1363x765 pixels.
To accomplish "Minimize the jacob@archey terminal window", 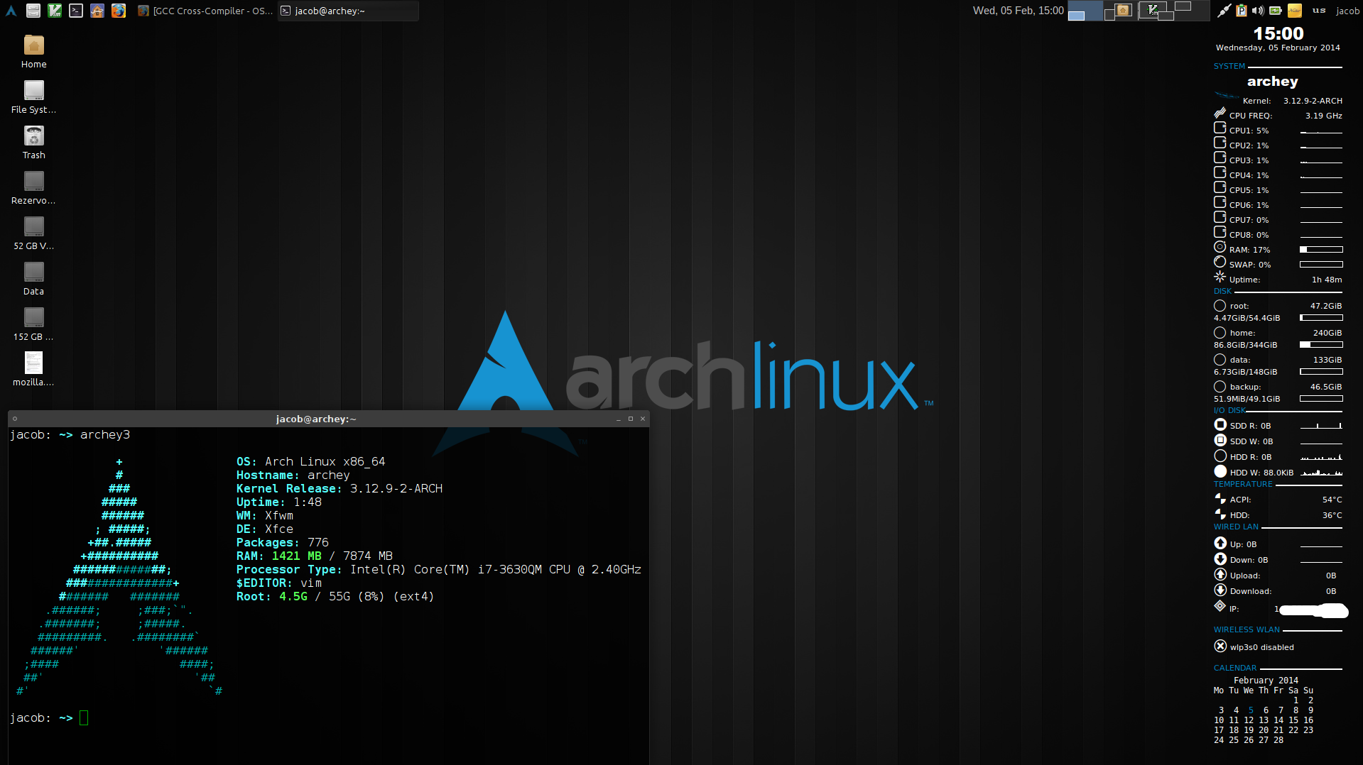I will [x=618, y=419].
